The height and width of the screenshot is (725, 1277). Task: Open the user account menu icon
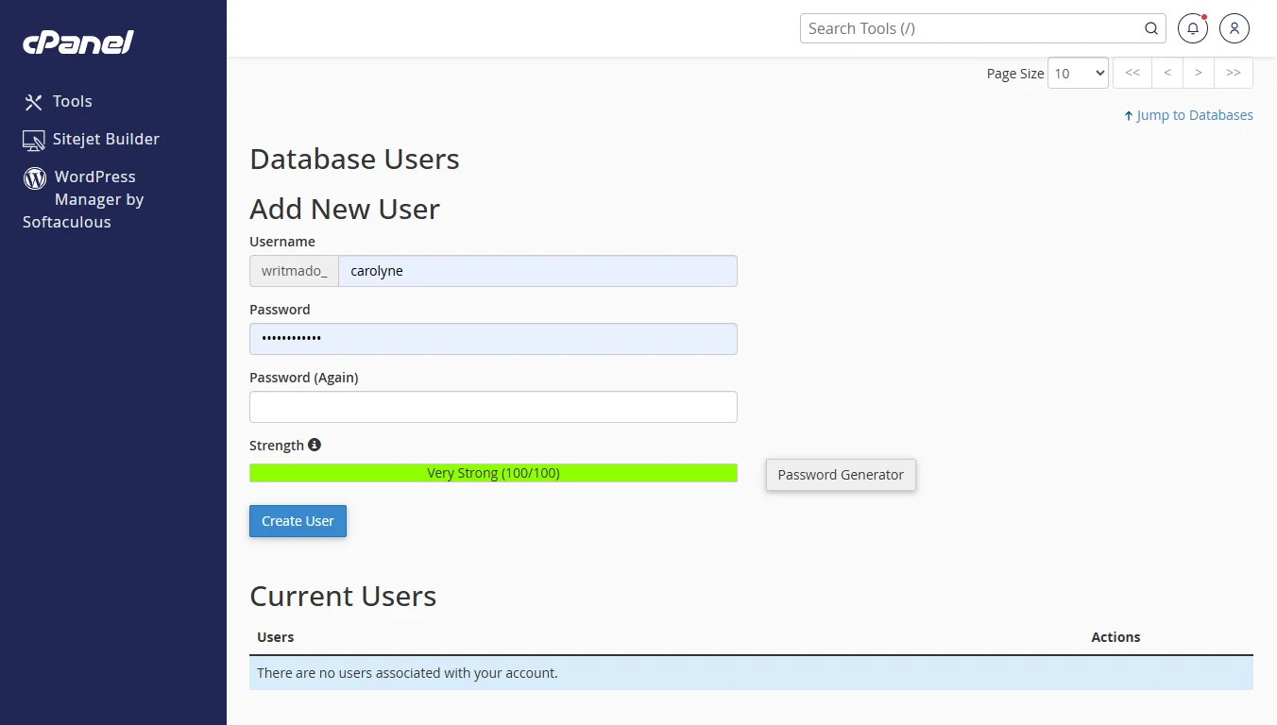pyautogui.click(x=1234, y=28)
